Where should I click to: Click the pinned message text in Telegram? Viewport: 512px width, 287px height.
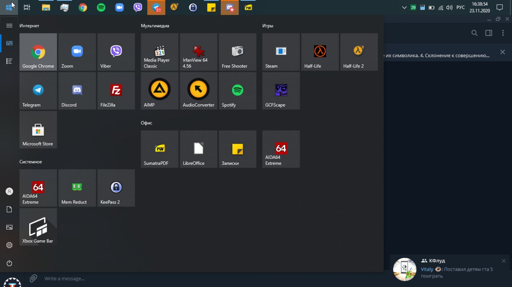pos(438,55)
